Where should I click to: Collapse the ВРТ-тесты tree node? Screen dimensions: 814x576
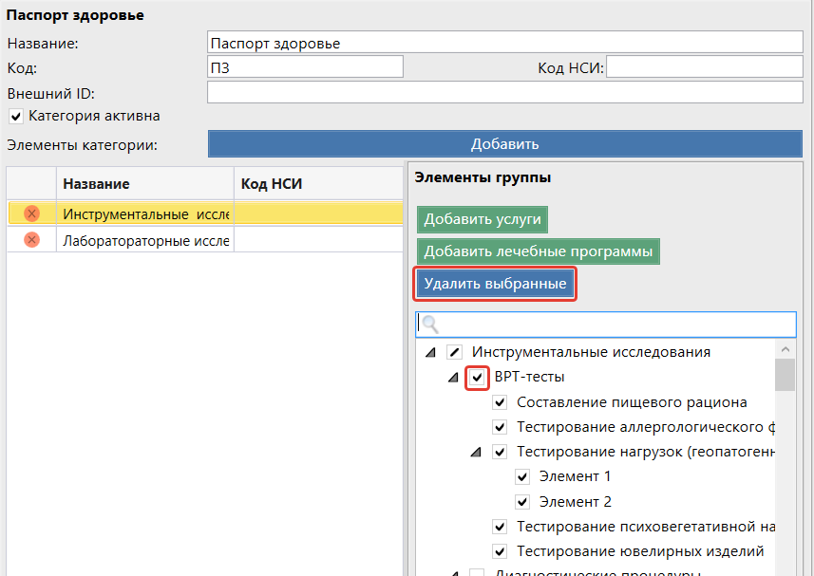(454, 378)
